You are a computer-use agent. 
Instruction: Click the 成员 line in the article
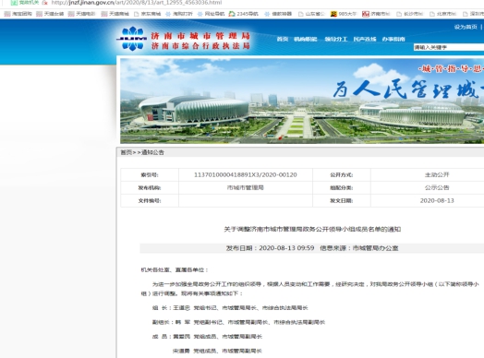[x=207, y=337]
